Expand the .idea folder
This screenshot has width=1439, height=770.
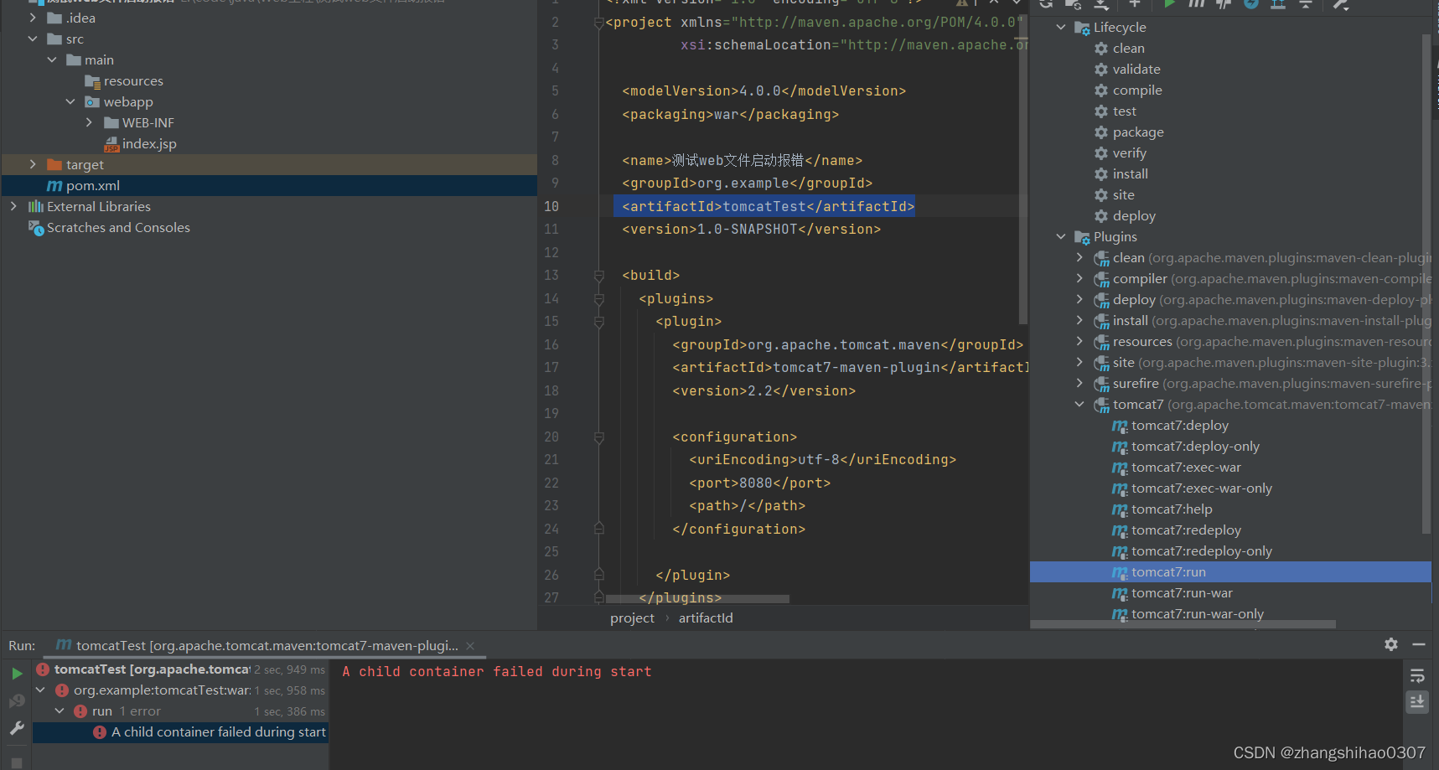click(x=33, y=18)
